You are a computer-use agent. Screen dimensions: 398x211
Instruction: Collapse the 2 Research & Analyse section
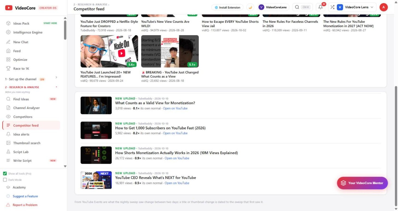(31, 87)
